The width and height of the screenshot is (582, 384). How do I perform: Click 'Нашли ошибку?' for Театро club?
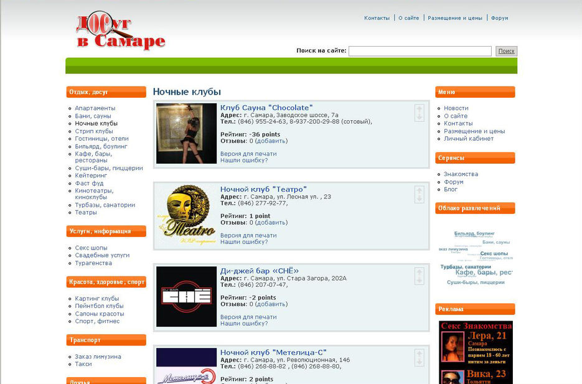(x=244, y=241)
